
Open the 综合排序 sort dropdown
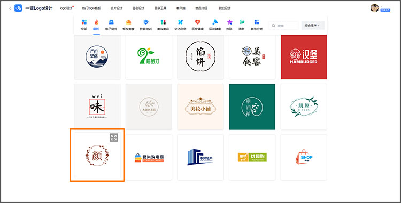313,26
